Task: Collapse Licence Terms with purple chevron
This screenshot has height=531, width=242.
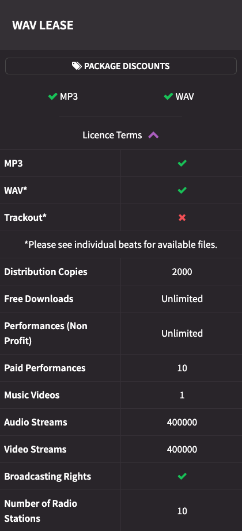Action: [153, 135]
